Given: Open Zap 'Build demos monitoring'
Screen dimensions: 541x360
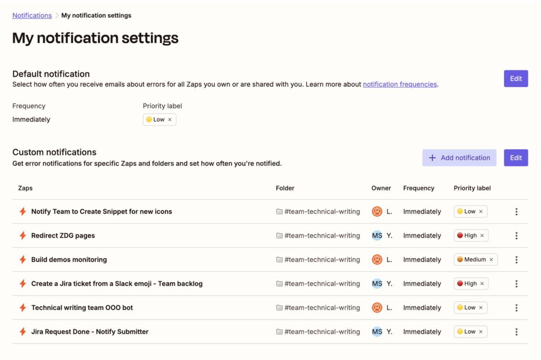Looking at the screenshot, I should [x=69, y=260].
